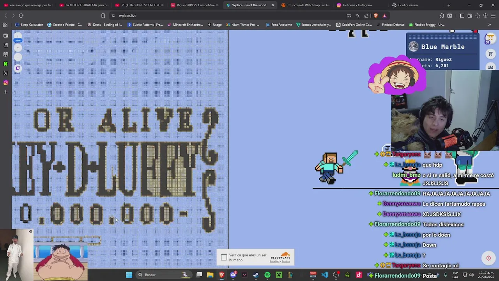The image size is (499, 281).
Task: Open the CodePen Online bookmark
Action: (x=354, y=25)
